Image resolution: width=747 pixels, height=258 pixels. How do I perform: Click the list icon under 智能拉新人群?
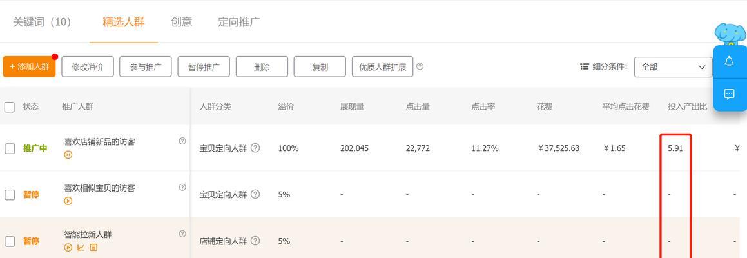[x=93, y=248]
